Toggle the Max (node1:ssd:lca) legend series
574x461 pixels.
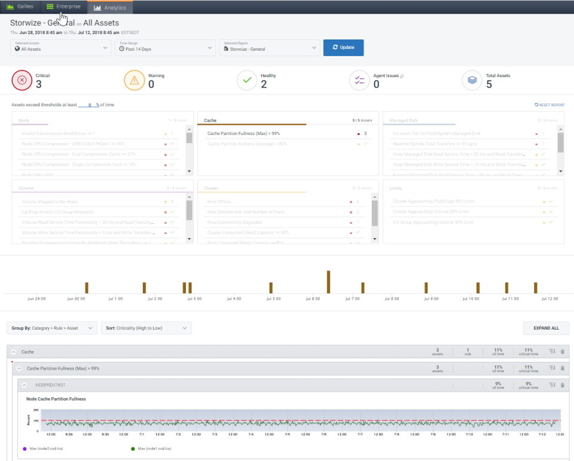[x=151, y=448]
